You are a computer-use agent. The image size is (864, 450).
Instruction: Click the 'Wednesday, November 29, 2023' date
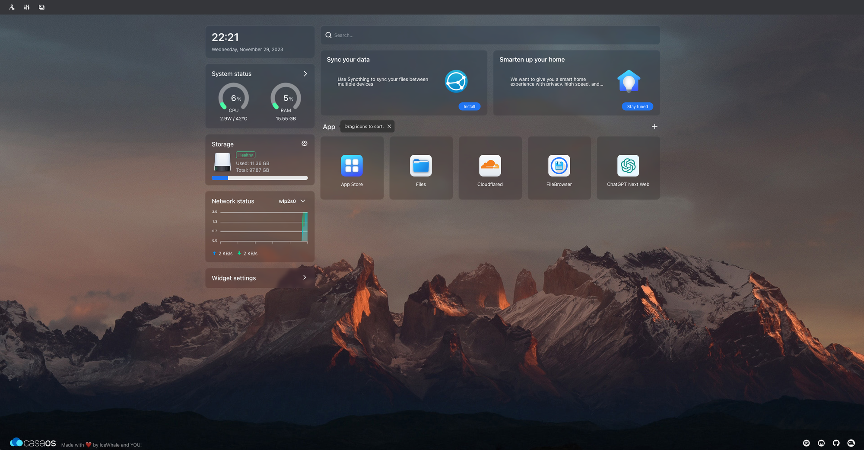point(248,49)
